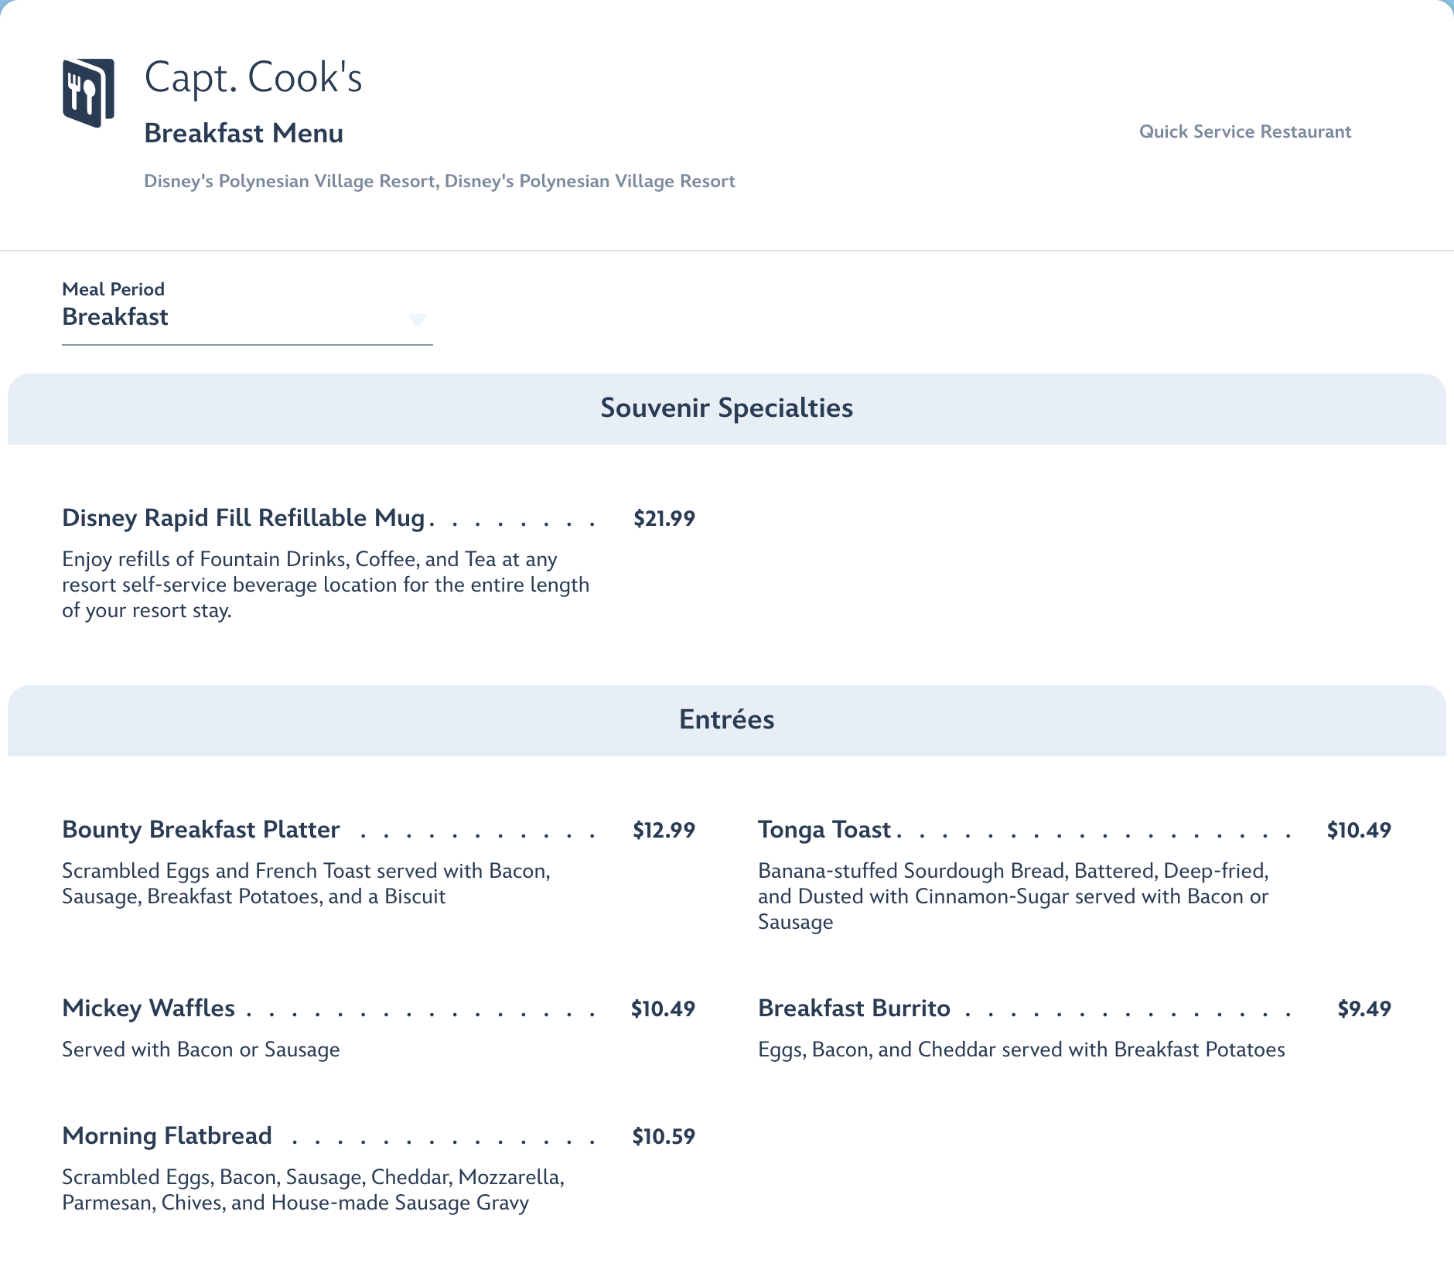Viewport: 1454px width, 1273px height.
Task: Choose the Morning Flatbread entrée
Action: [x=167, y=1136]
